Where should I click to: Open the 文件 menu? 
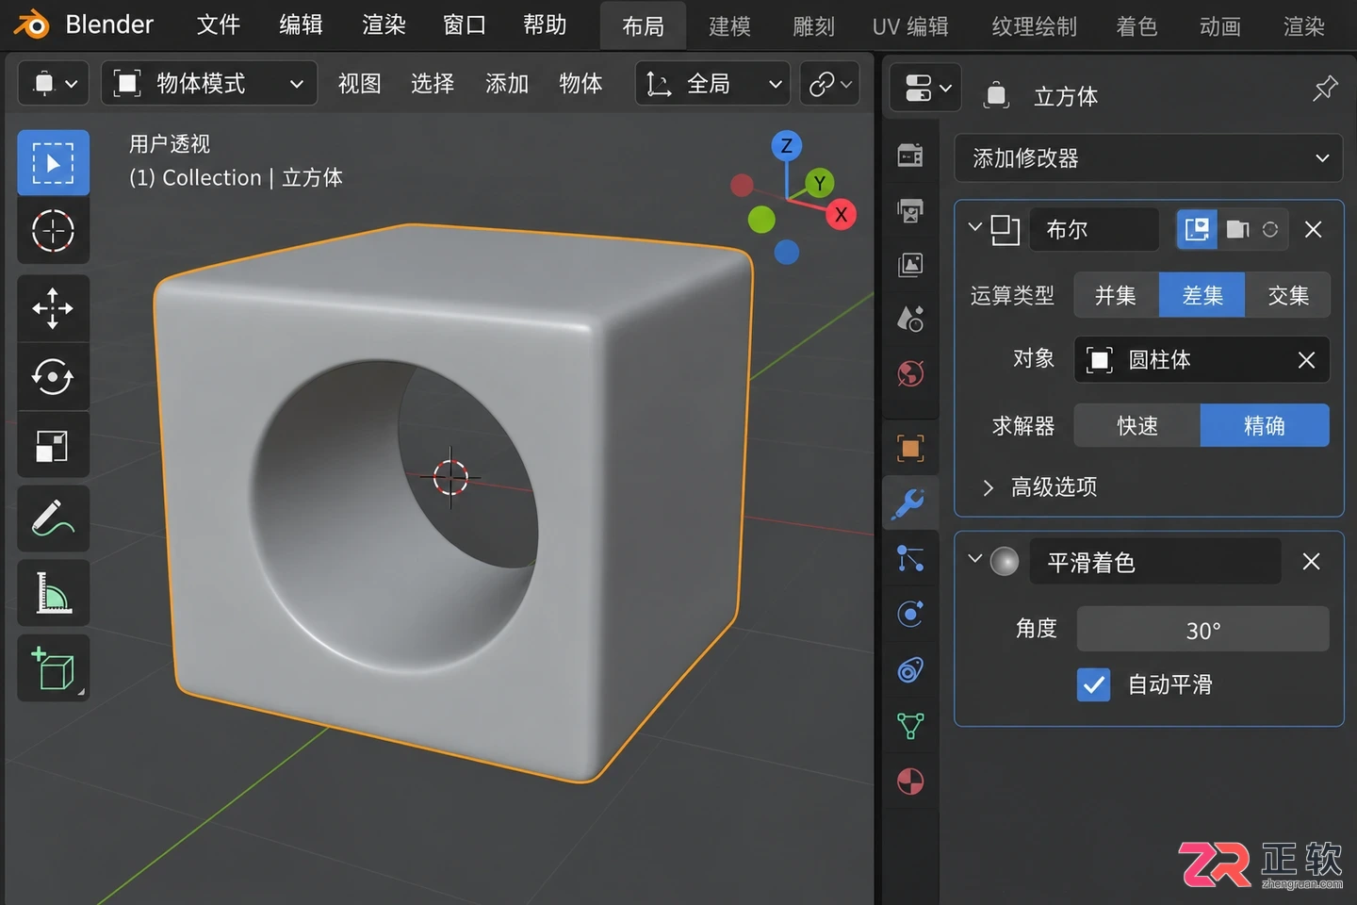[219, 25]
